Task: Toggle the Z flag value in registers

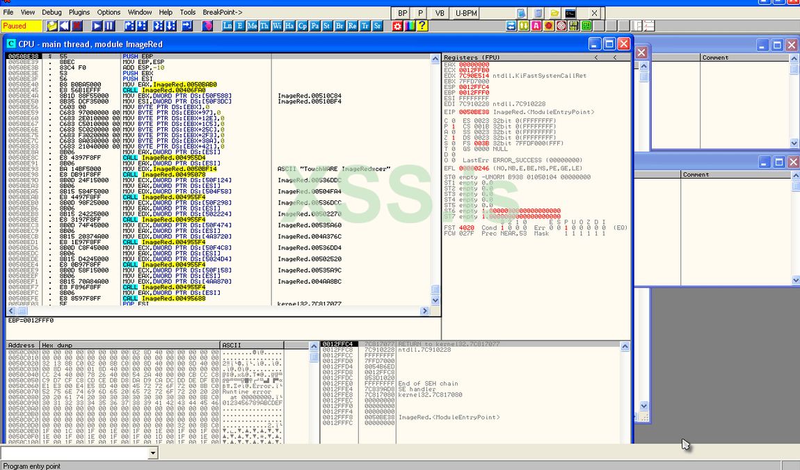Action: [454, 138]
